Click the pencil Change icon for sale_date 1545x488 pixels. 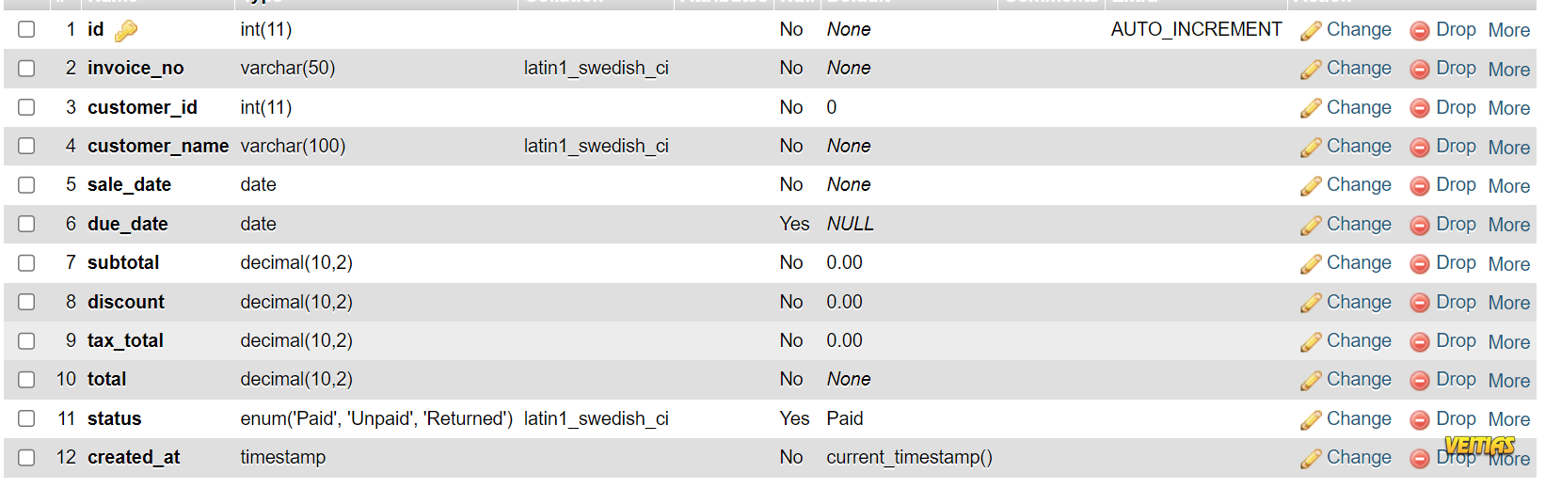pos(1311,186)
